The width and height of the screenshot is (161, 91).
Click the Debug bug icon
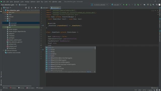pyautogui.click(x=127, y=5)
